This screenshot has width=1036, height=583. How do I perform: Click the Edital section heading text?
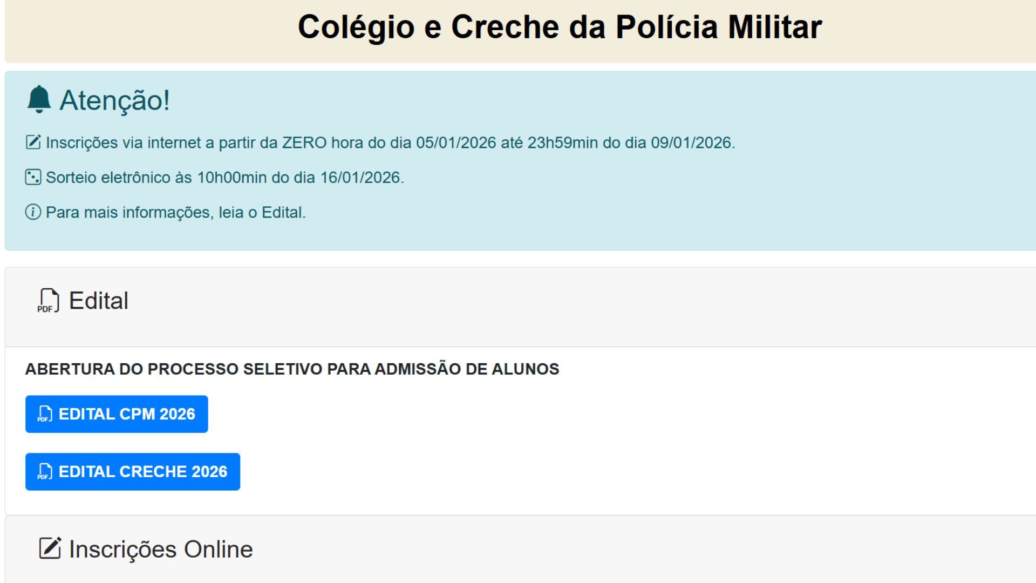(99, 301)
